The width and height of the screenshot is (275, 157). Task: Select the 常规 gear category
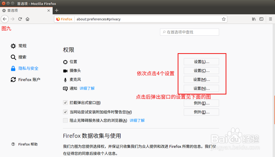19,46
